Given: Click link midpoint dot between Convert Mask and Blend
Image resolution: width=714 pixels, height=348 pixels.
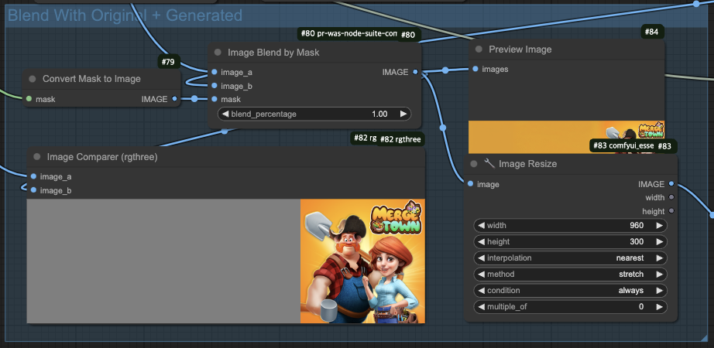Looking at the screenshot, I should [x=194, y=99].
